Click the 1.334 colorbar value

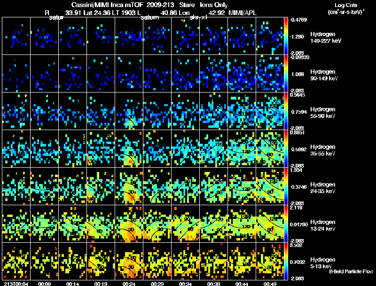pyautogui.click(x=296, y=170)
